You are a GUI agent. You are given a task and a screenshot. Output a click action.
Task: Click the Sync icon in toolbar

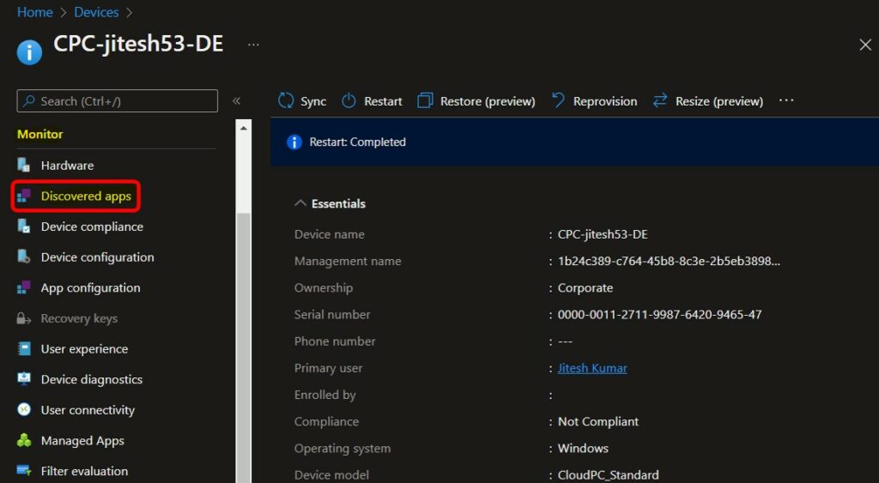286,101
